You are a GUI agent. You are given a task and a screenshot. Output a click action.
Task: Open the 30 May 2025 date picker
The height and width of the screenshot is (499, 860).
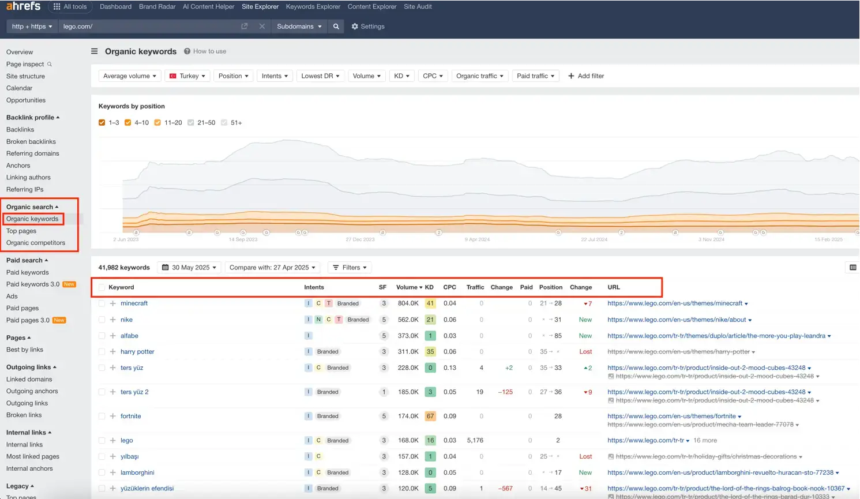tap(189, 268)
